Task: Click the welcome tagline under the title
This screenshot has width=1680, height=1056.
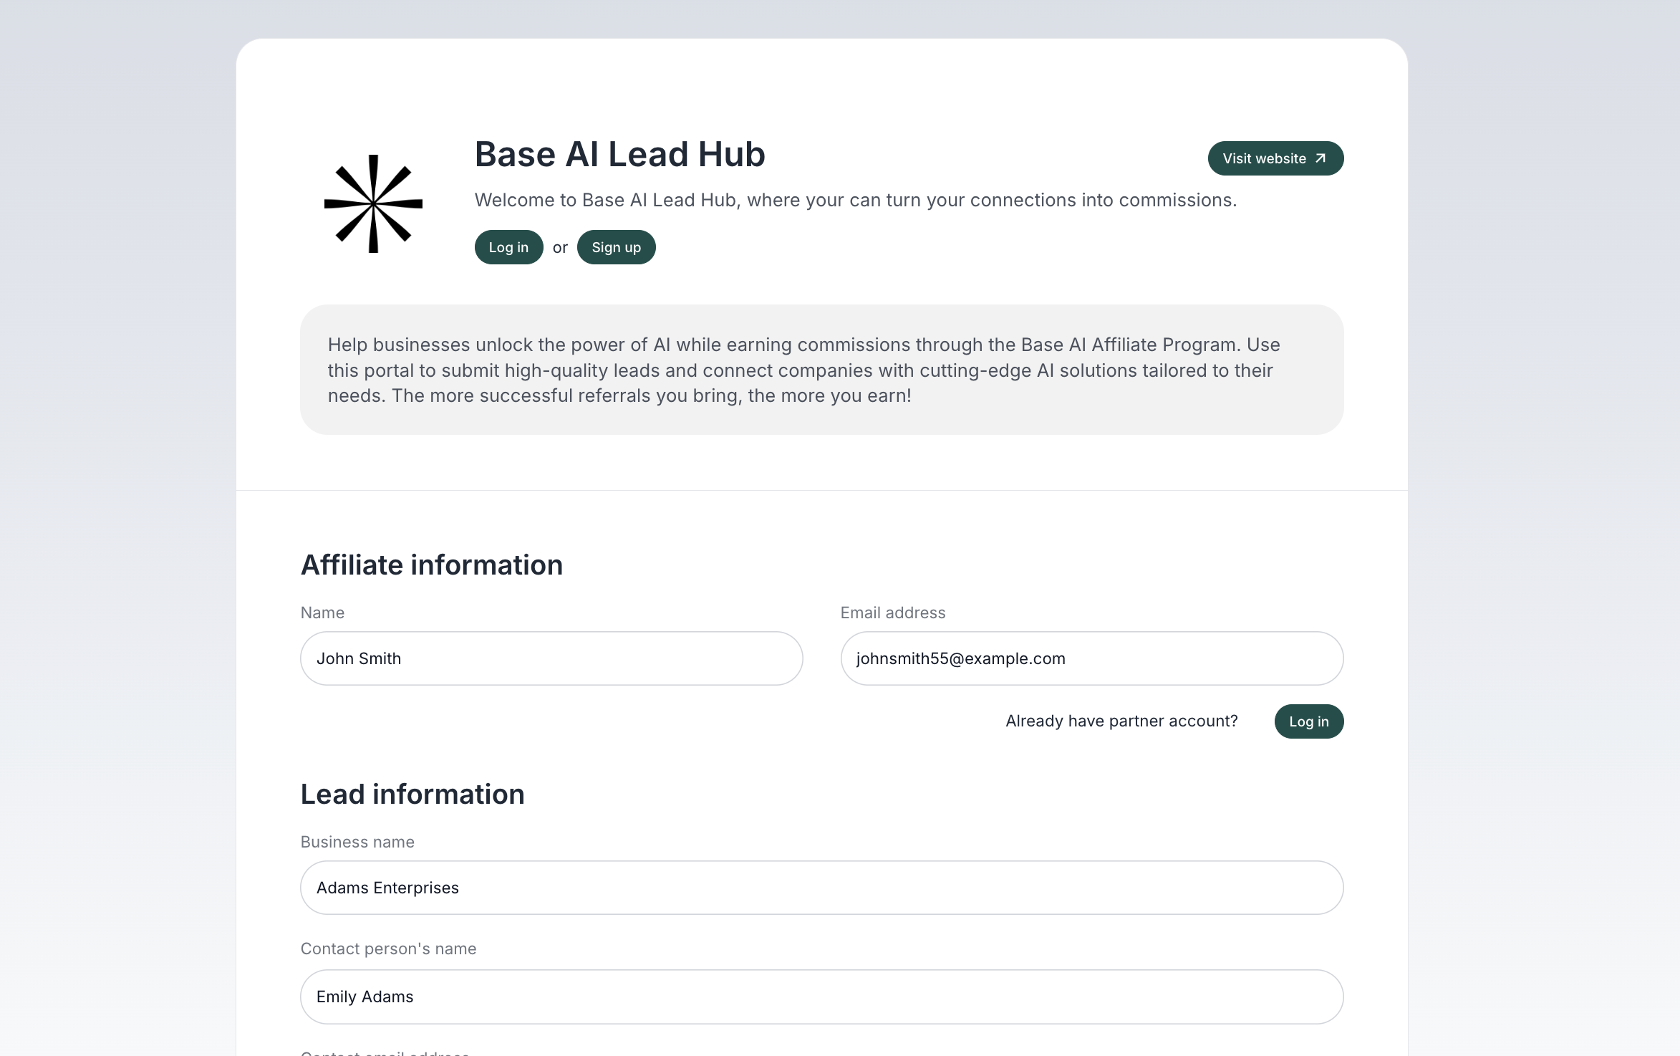Action: [x=855, y=200]
